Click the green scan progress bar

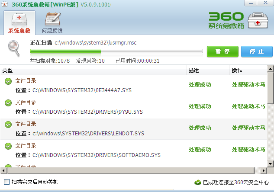116,51
